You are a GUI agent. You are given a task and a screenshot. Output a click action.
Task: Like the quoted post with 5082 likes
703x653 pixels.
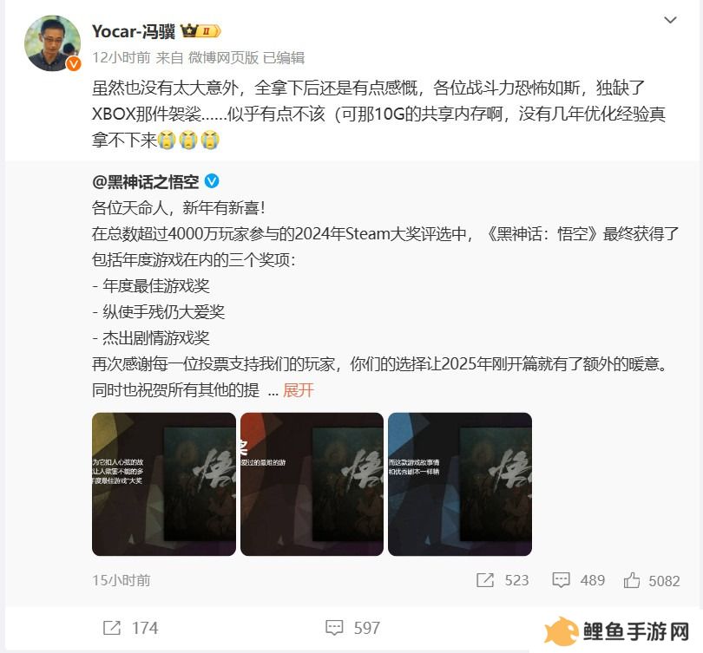632,580
